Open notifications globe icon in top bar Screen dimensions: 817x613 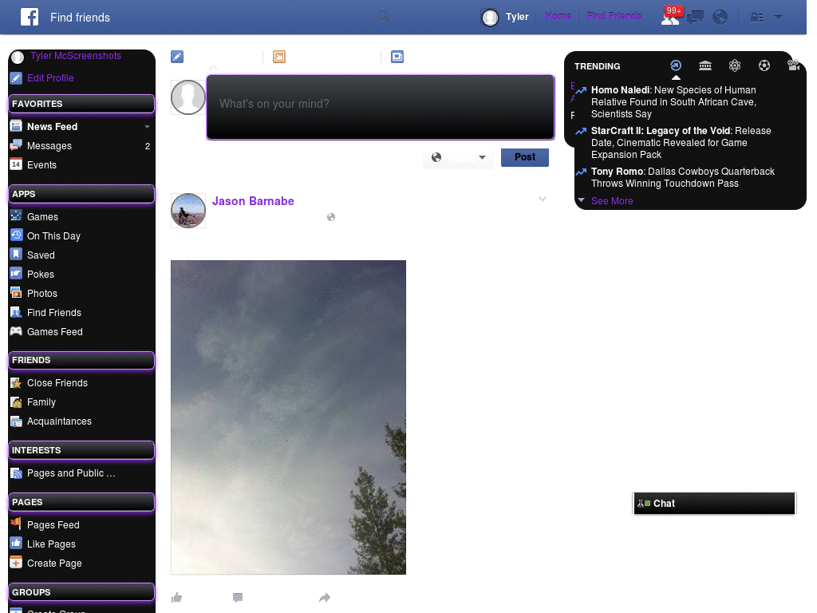click(x=720, y=17)
